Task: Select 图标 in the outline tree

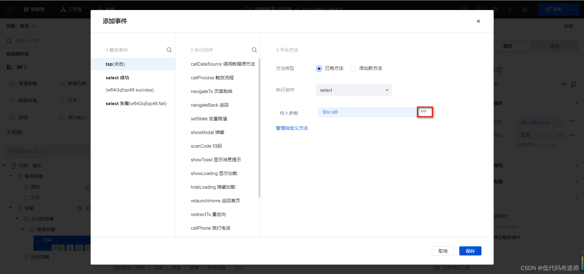Action: click(x=35, y=187)
